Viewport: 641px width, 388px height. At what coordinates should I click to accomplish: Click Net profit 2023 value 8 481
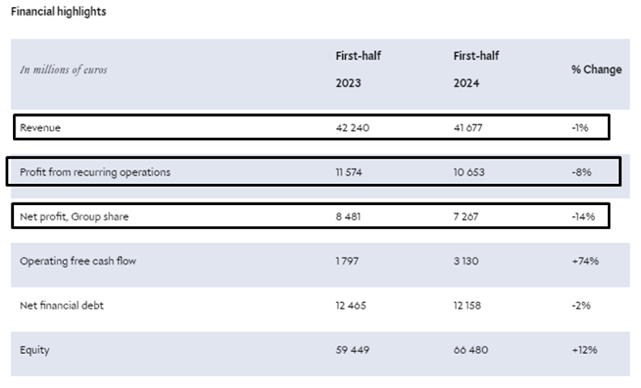click(348, 217)
